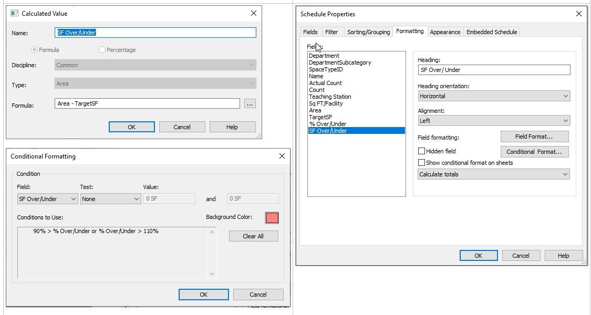The height and width of the screenshot is (315, 591).
Task: Click the Heading text field
Action: 494,70
